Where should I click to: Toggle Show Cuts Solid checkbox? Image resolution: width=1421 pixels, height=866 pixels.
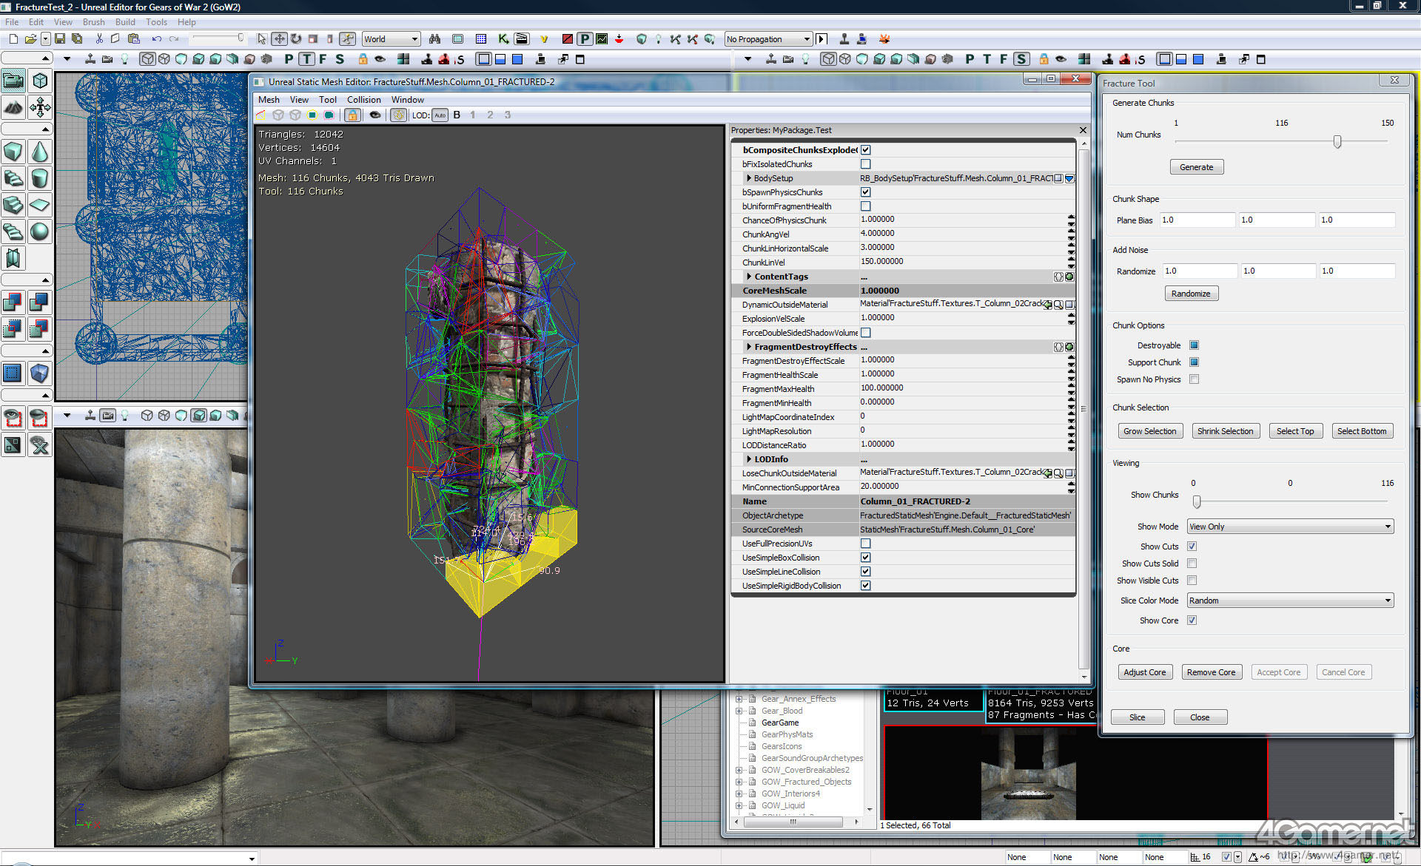point(1192,564)
